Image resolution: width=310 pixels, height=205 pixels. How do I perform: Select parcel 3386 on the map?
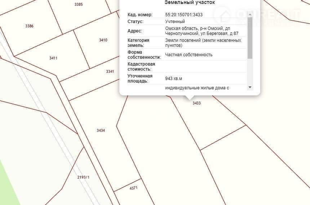click(29, 26)
